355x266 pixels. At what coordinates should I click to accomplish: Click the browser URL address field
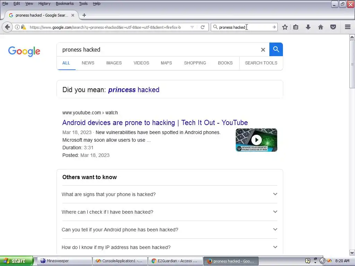click(109, 27)
